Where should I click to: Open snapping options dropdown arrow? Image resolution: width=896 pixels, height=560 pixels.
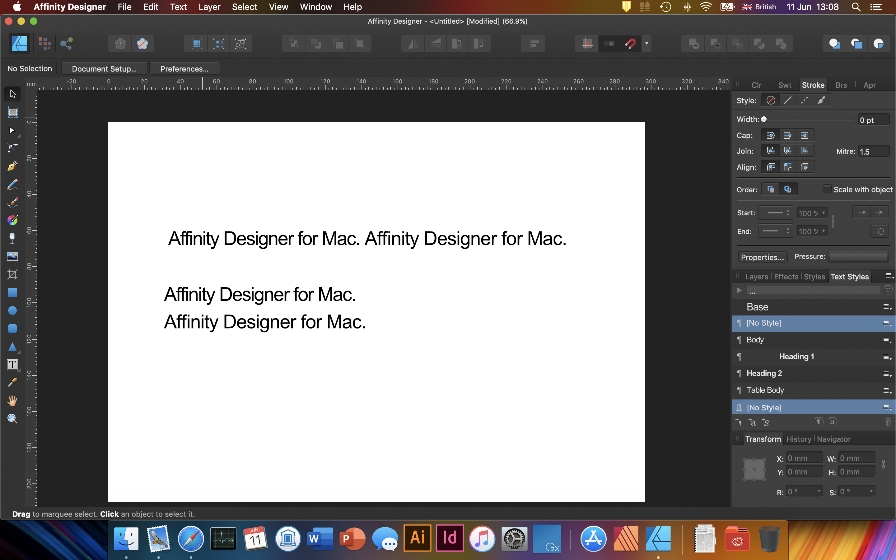tap(647, 44)
